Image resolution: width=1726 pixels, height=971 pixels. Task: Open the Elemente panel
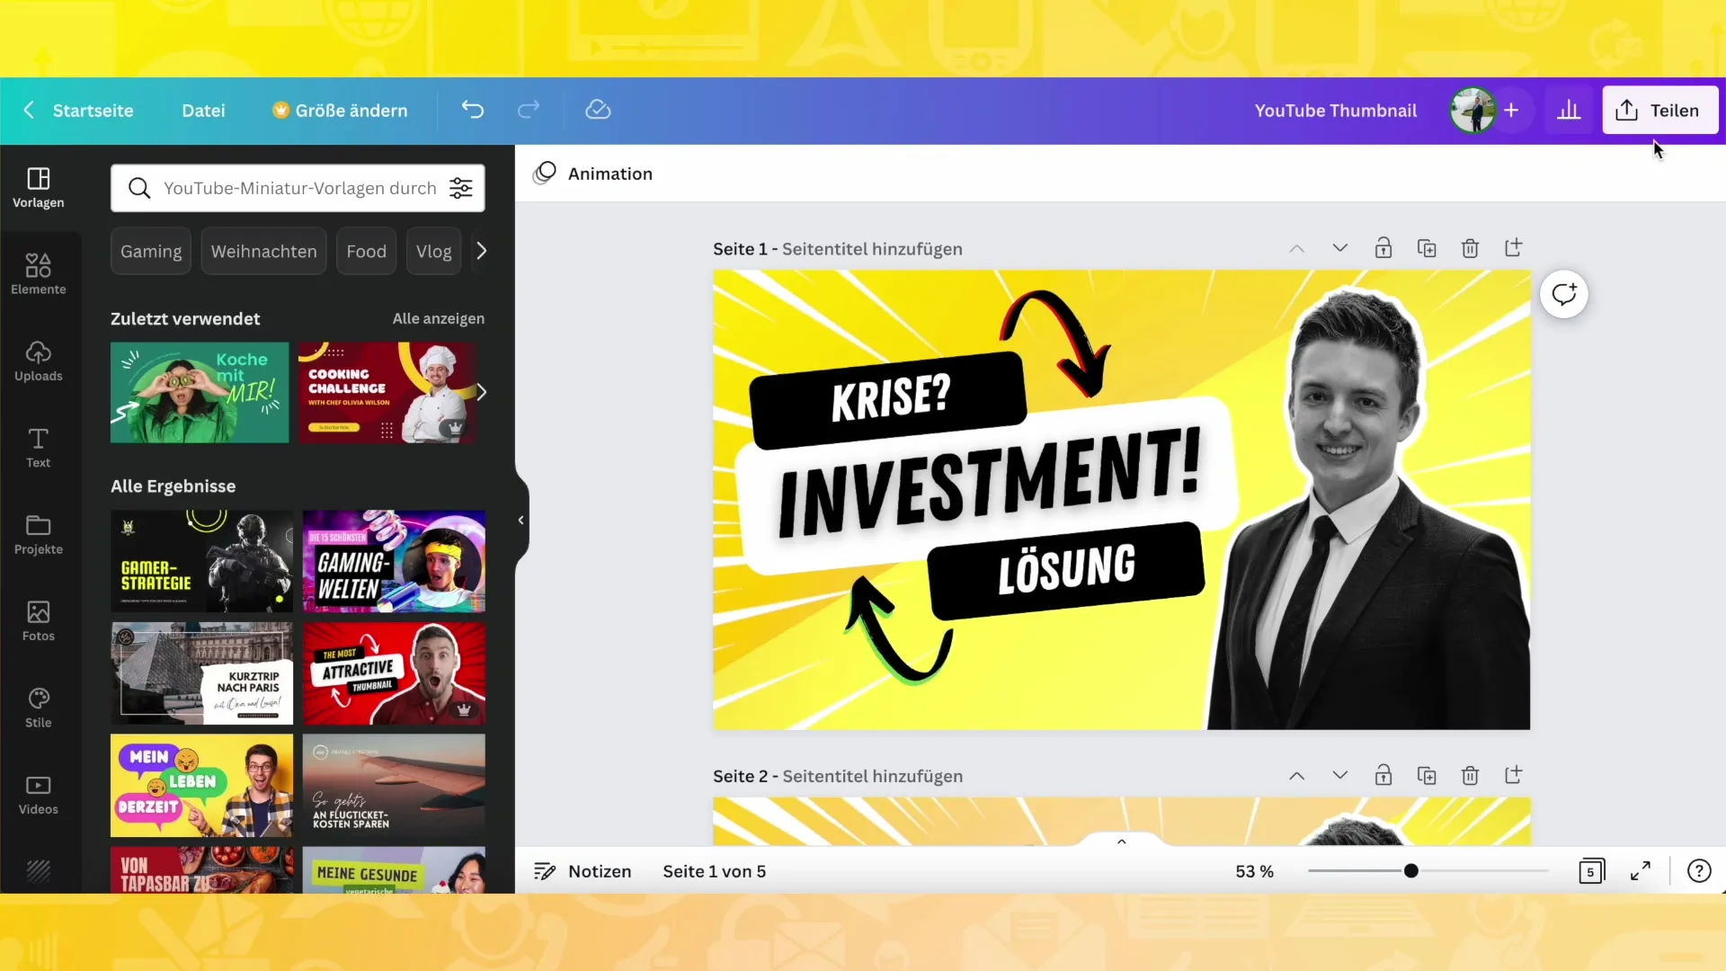[x=38, y=272]
